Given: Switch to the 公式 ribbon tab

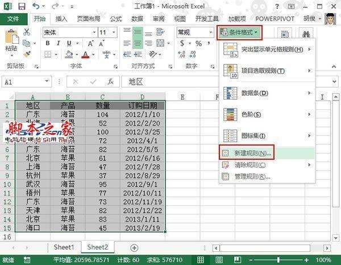Looking at the screenshot, I should pos(116,19).
